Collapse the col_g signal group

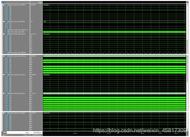point(4,56)
